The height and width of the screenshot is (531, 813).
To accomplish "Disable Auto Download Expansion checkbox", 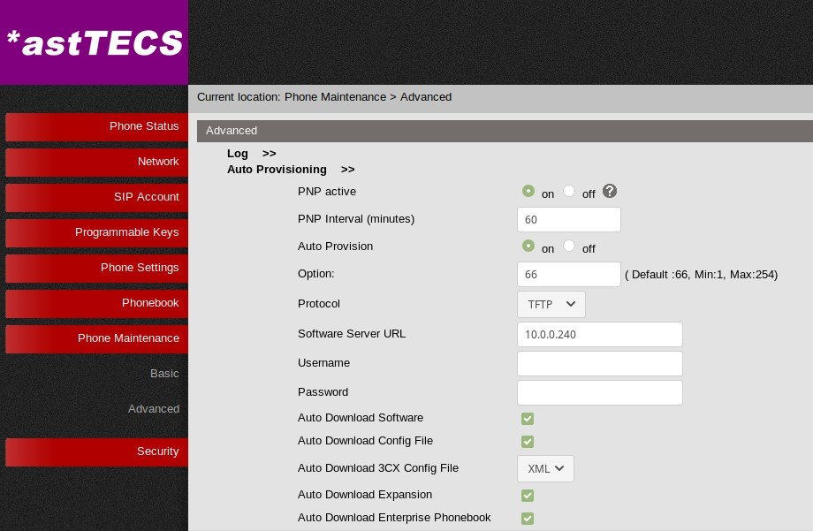I will click(528, 495).
